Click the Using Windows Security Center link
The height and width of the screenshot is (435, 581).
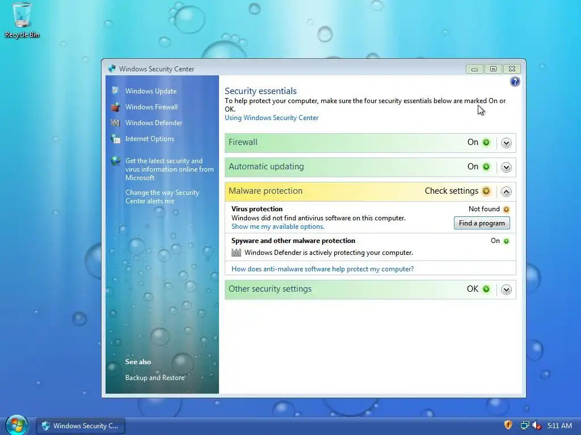coord(272,118)
